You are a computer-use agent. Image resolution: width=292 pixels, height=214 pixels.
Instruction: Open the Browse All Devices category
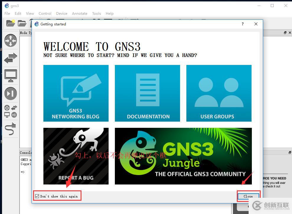coord(11,111)
